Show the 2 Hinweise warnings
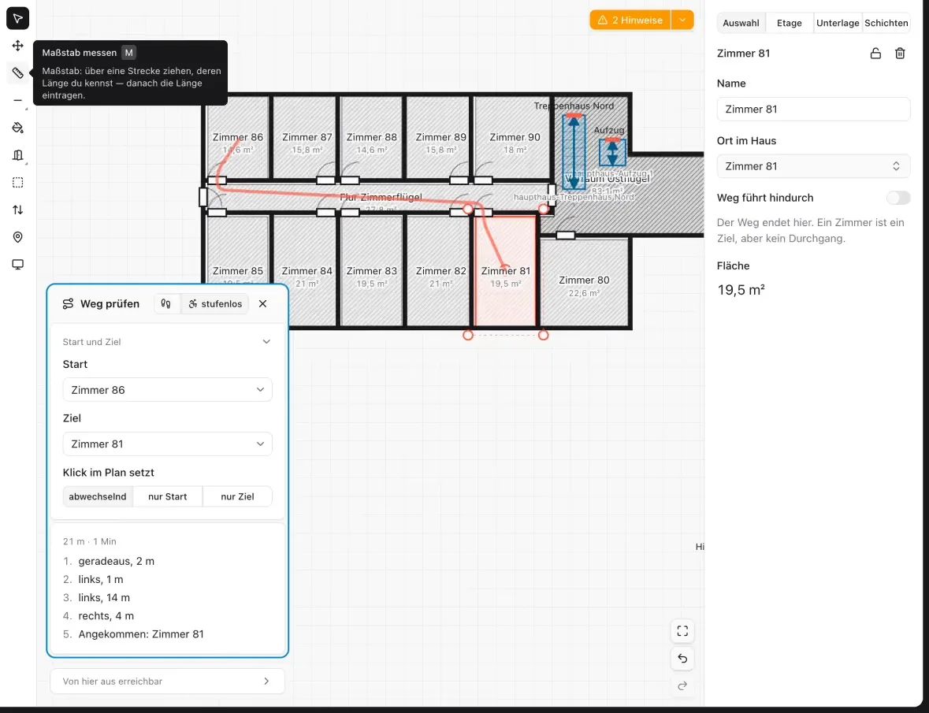The width and height of the screenshot is (929, 713). (x=630, y=20)
